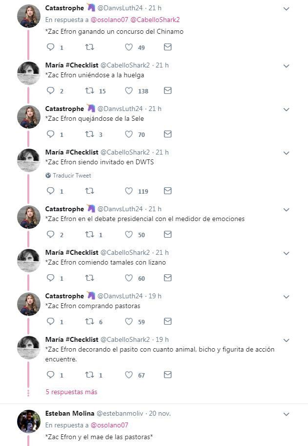The height and width of the screenshot is (446, 308).
Task: Show '5 respuestas más' replies
Action: coord(71,392)
